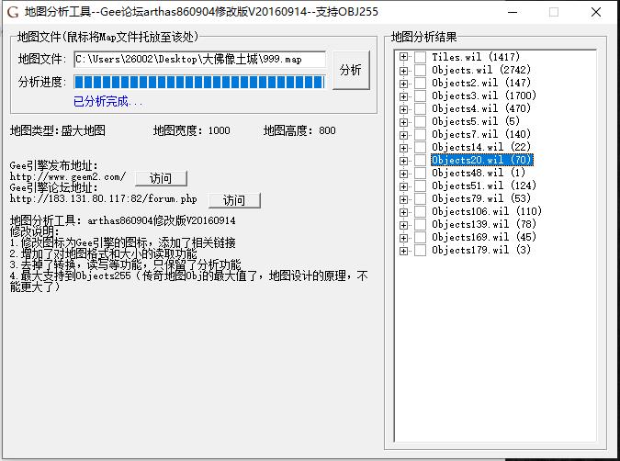Click the 分析 button
This screenshot has width=620, height=461.
351,70
